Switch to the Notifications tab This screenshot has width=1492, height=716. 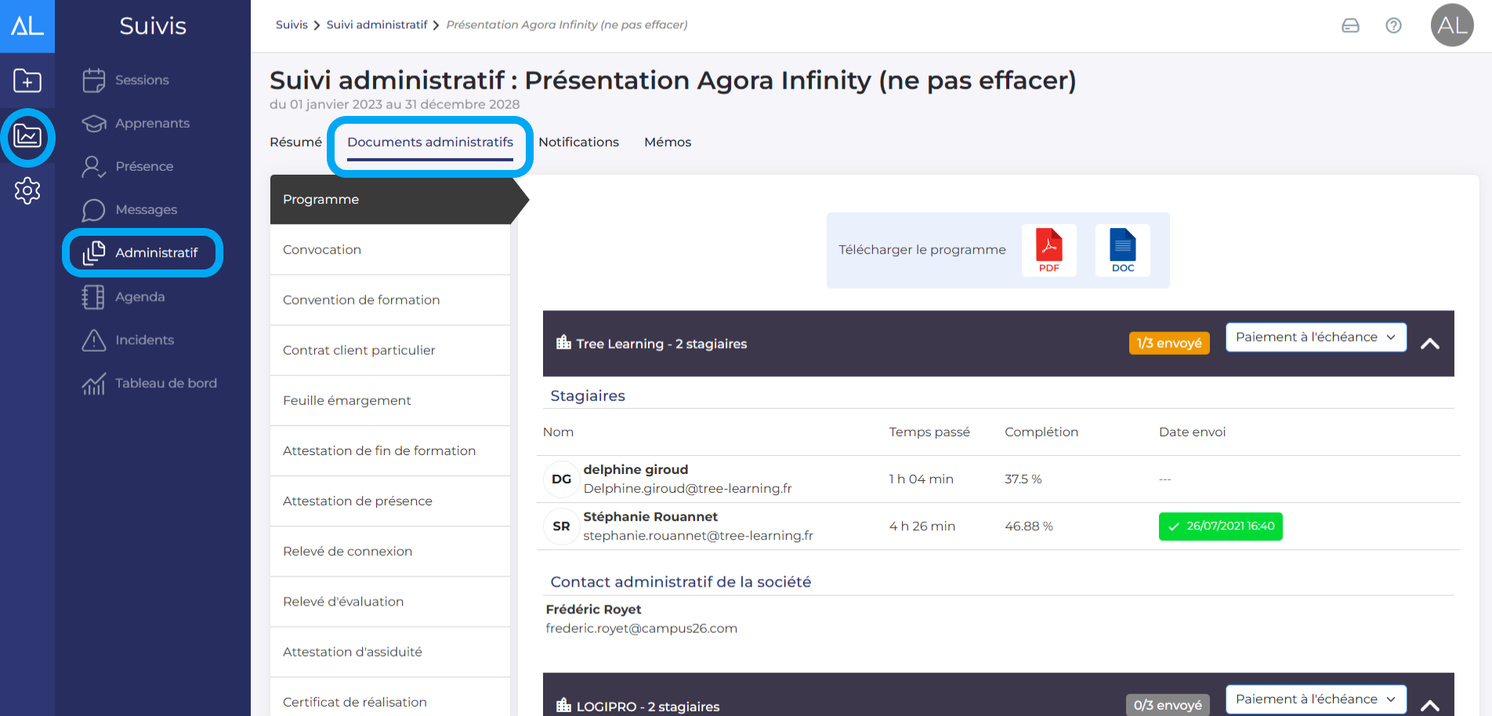tap(578, 142)
